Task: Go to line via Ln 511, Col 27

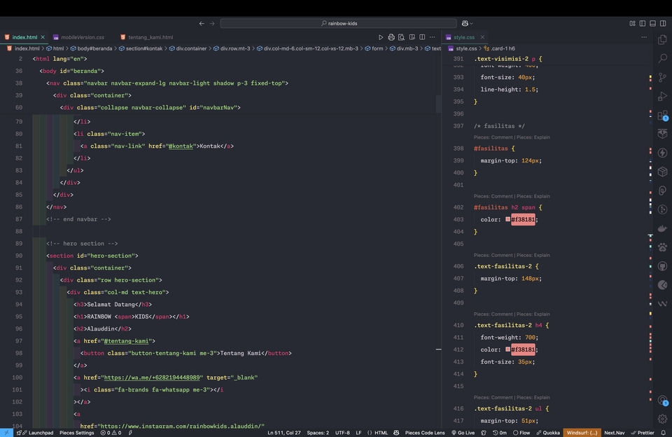Action: pyautogui.click(x=284, y=433)
